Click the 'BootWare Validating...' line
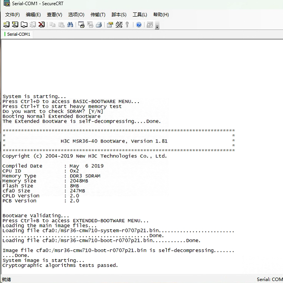283x283 pixels. (36, 216)
